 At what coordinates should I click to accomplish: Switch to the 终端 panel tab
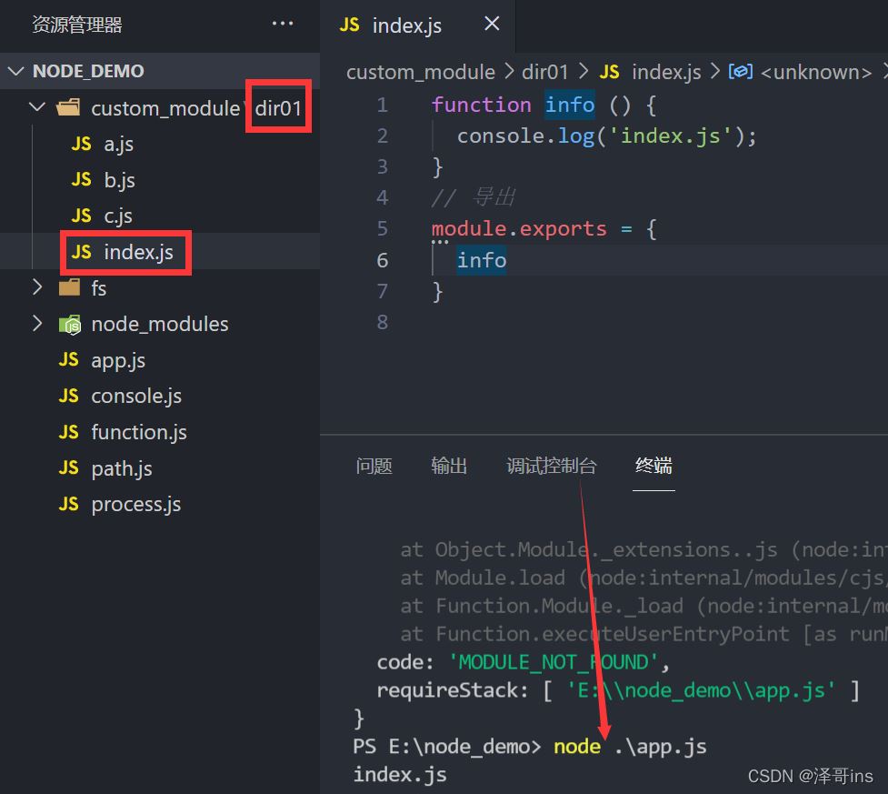pos(654,466)
